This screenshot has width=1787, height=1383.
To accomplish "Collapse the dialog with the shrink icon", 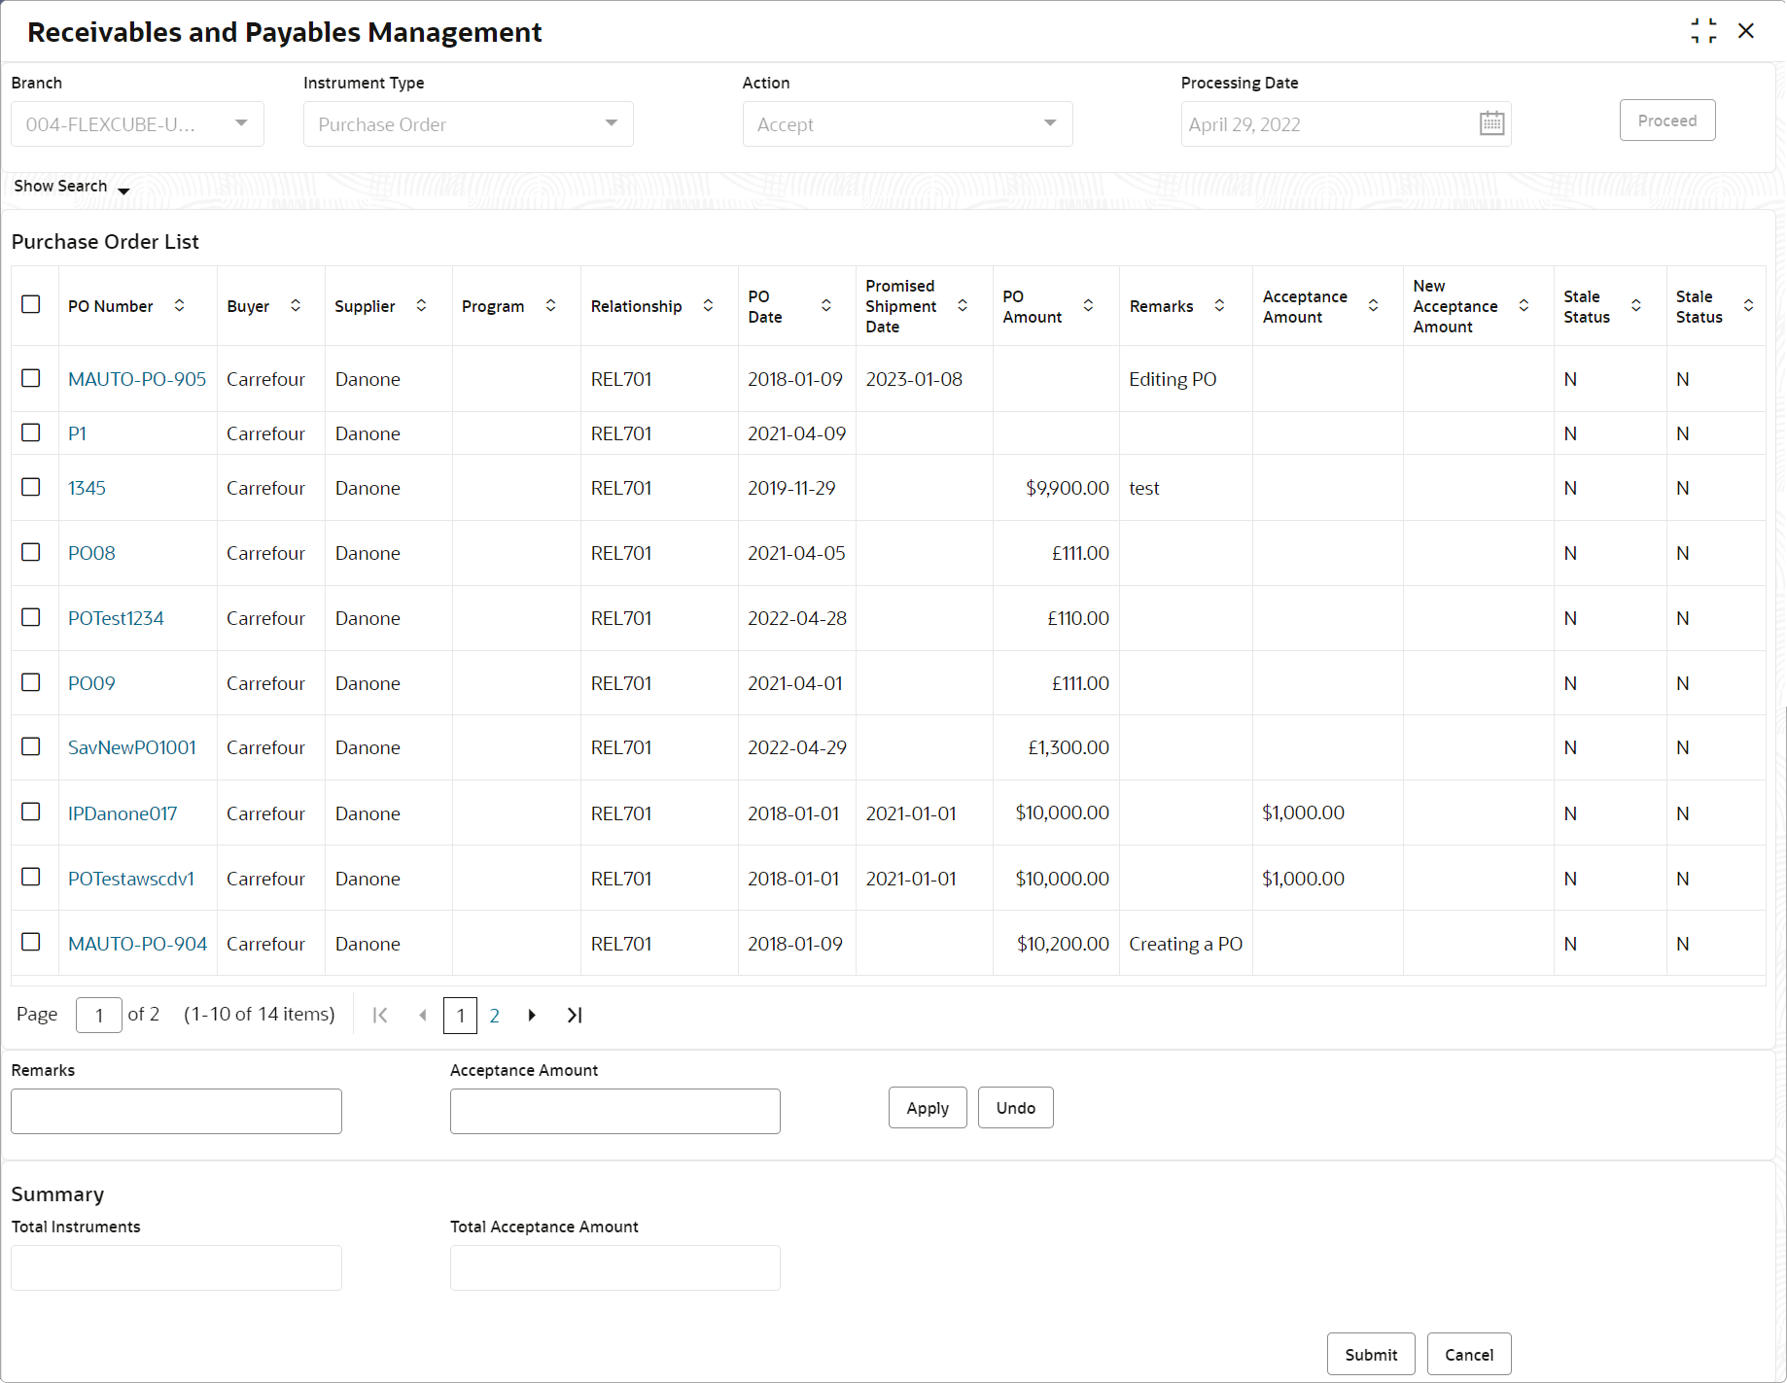I will coord(1703,31).
